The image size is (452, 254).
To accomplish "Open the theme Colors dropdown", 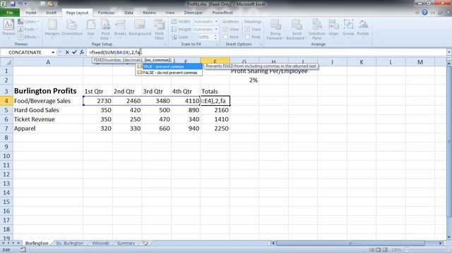I will (x=28, y=21).
